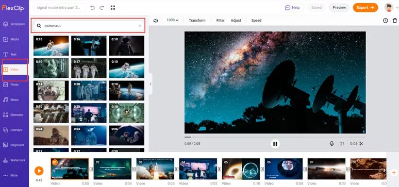Select storyboard scene 02
The width and height of the screenshot is (399, 187).
coord(112,169)
